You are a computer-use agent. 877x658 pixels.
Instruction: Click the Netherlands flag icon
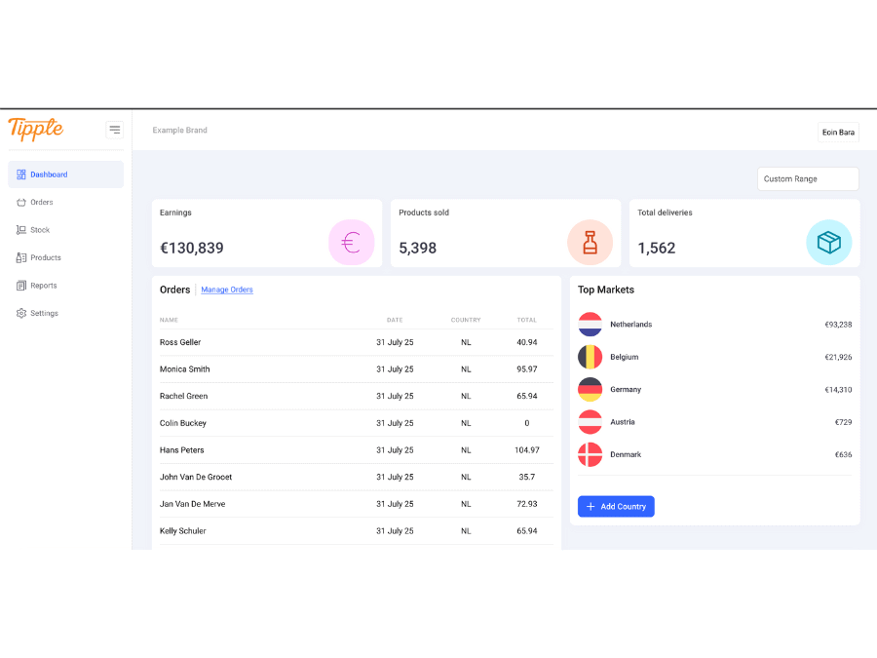(591, 325)
